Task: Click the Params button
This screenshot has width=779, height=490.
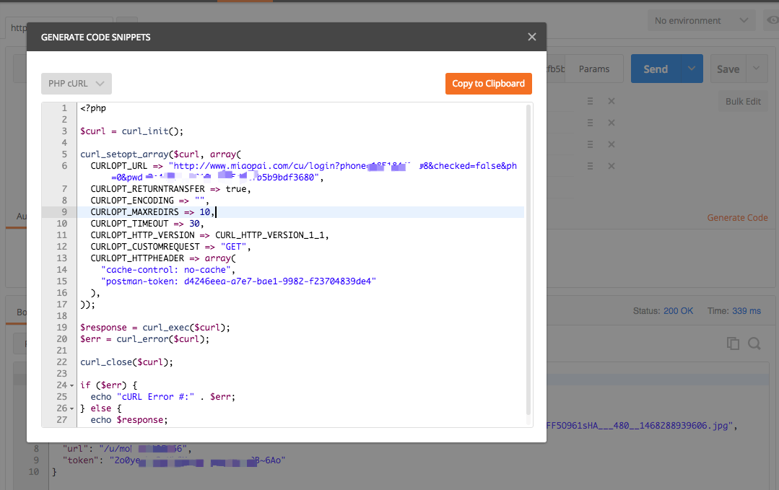Action: pos(593,69)
